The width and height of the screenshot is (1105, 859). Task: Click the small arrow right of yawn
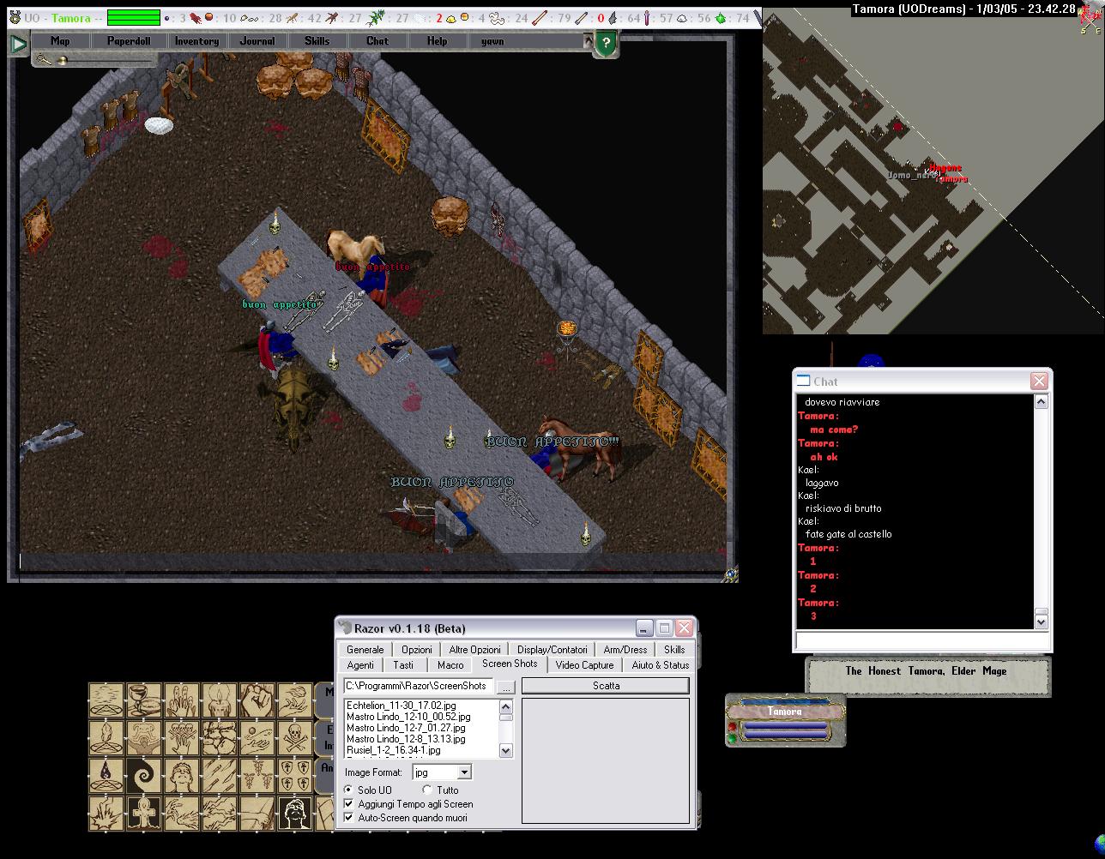pos(588,40)
